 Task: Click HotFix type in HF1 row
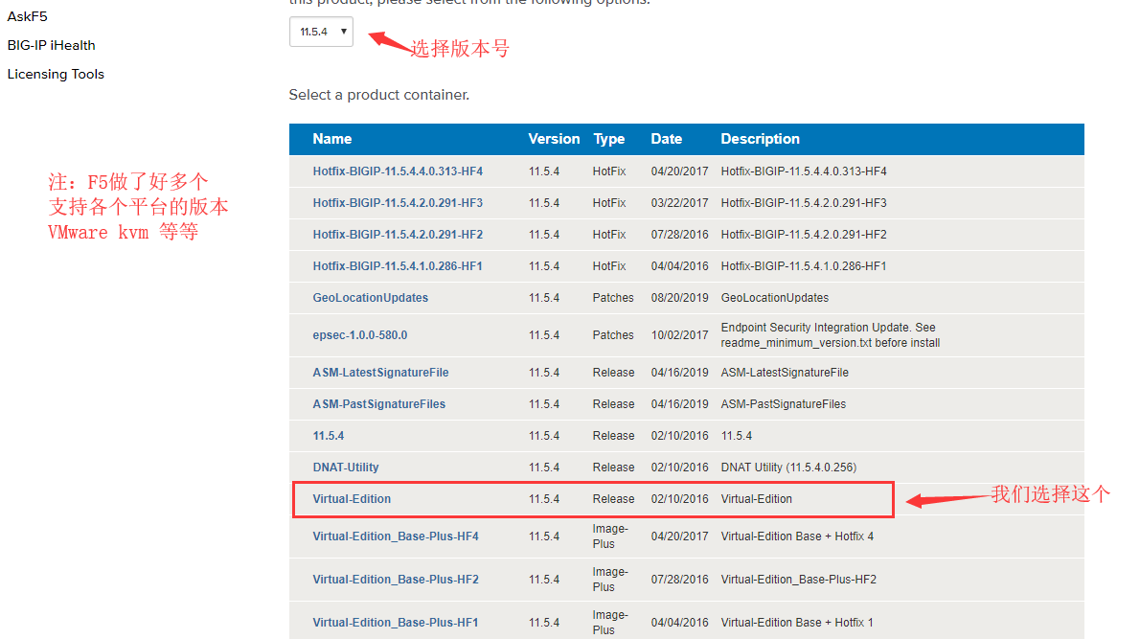(609, 266)
